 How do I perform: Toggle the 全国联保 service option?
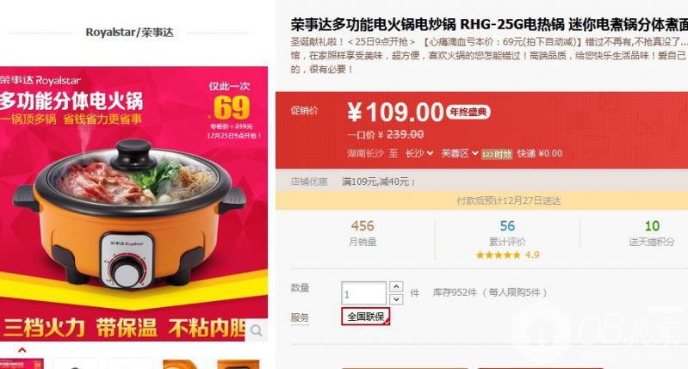pos(365,317)
